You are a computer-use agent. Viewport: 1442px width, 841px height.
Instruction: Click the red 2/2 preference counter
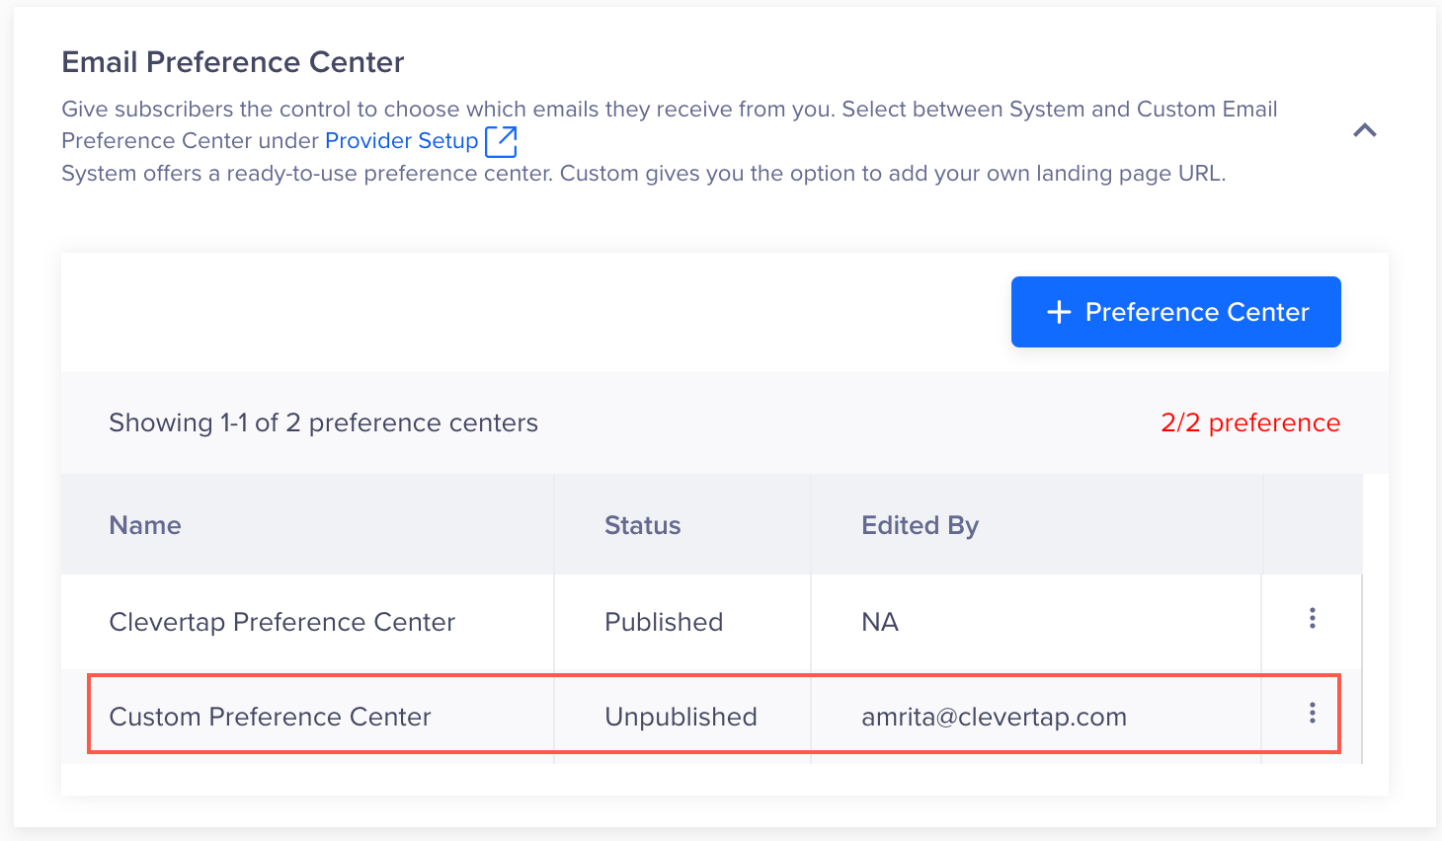tap(1250, 422)
